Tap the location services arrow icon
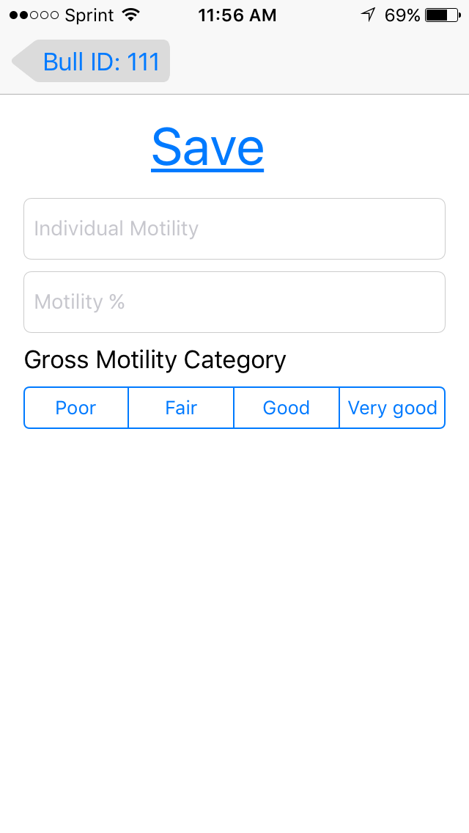The width and height of the screenshot is (469, 833). click(x=368, y=15)
